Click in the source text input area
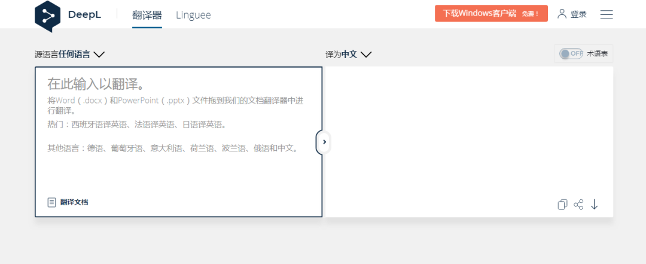The image size is (646, 264). 178,142
